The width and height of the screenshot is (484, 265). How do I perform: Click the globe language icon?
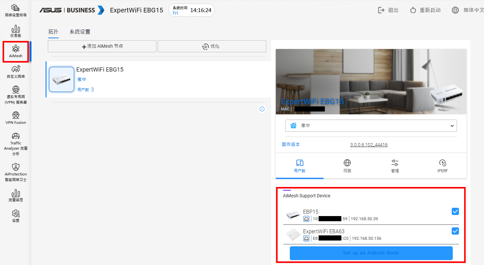pyautogui.click(x=455, y=10)
